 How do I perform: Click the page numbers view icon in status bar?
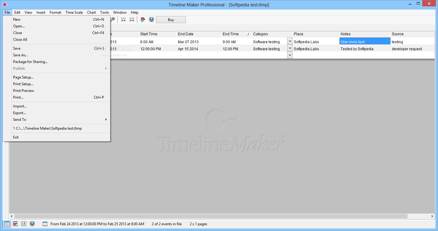point(24,224)
